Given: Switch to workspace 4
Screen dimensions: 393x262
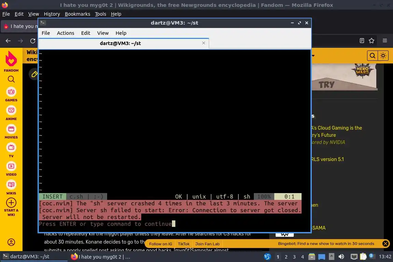Looking at the screenshot, I should (303, 257).
